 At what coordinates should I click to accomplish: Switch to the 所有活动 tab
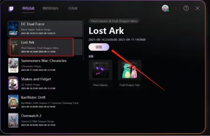click(28, 8)
